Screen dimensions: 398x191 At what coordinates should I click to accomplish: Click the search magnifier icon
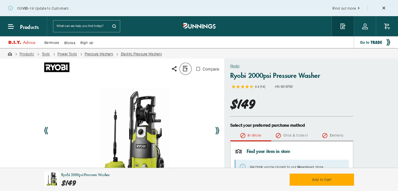click(114, 26)
